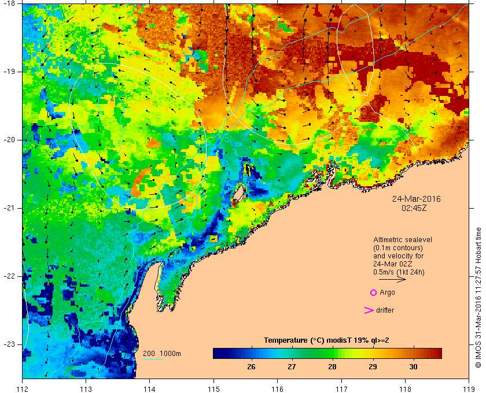Click the longitude axis label 114
The image size is (486, 393).
(x=150, y=389)
